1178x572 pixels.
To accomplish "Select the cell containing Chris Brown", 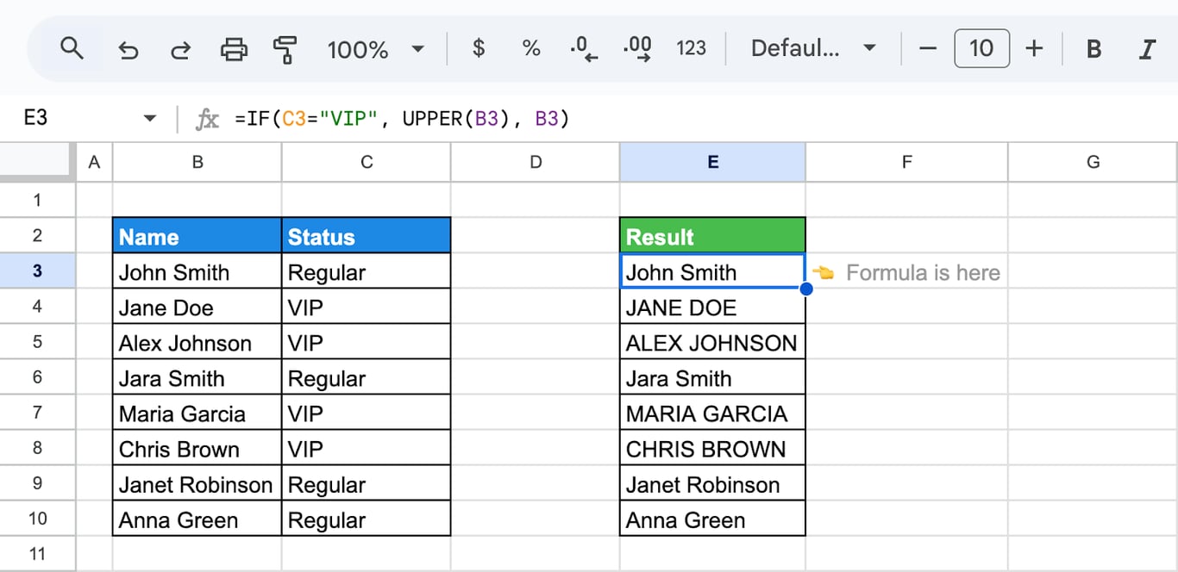I will coord(197,448).
